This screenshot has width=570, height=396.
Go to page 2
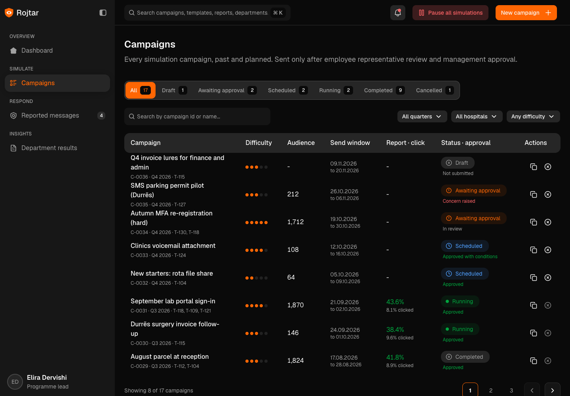pos(491,390)
